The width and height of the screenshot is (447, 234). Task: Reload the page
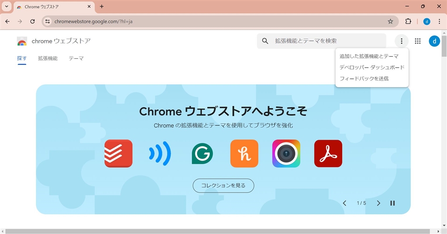pyautogui.click(x=32, y=21)
